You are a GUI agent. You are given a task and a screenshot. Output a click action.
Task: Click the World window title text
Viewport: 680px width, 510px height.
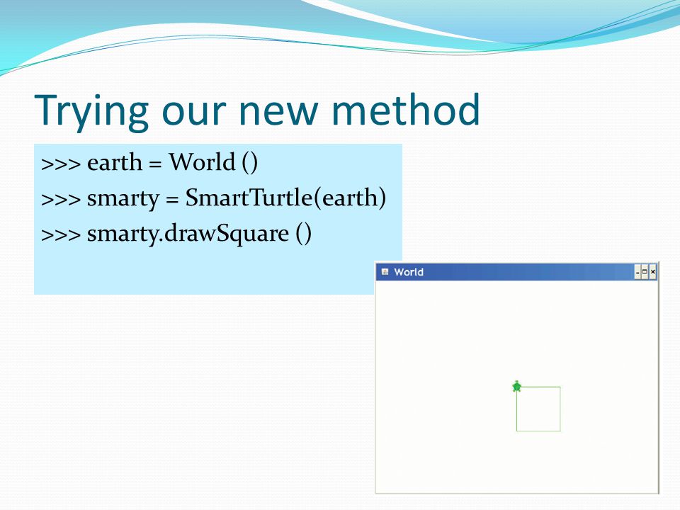tap(409, 272)
